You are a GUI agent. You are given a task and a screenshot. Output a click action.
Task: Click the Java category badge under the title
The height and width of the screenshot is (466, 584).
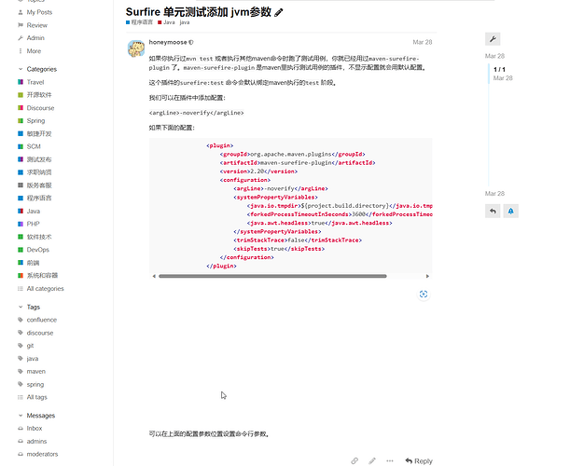[166, 22]
